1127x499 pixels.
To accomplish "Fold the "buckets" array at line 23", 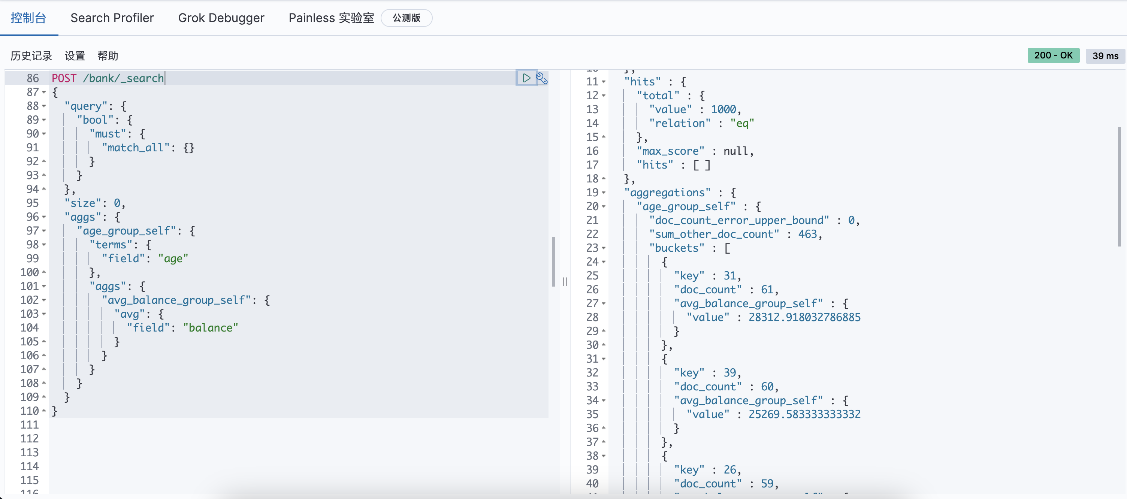I will click(604, 248).
